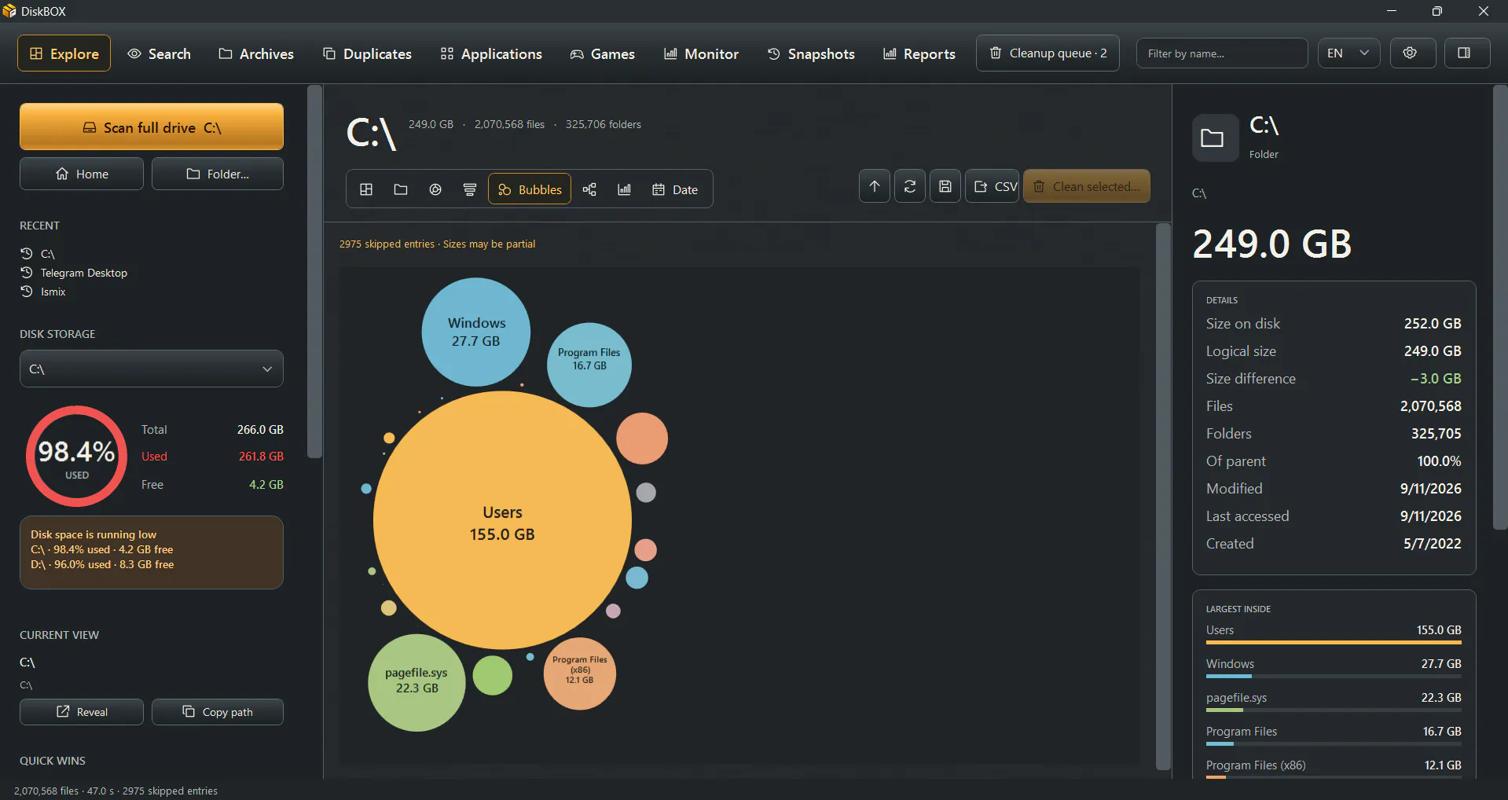Image resolution: width=1508 pixels, height=800 pixels.
Task: Click the Disk space is running low notice
Action: [152, 552]
